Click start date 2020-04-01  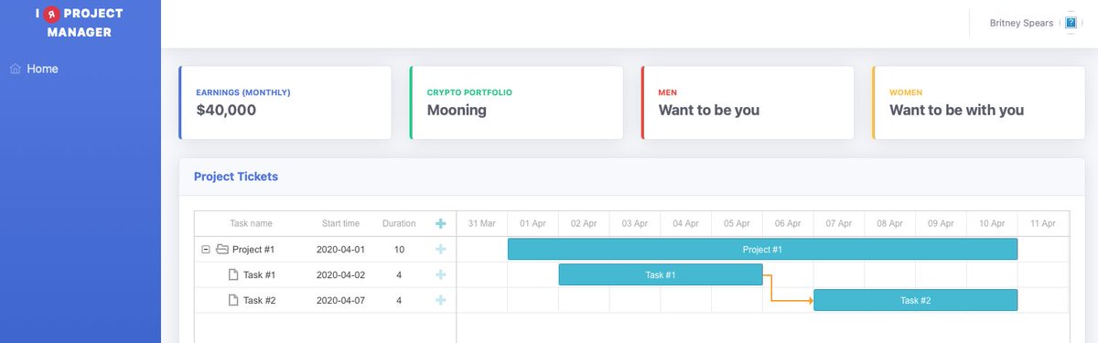click(340, 249)
